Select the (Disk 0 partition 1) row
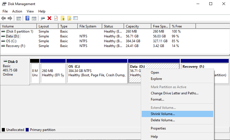Viewport: 230px width, 140px height. point(98,31)
